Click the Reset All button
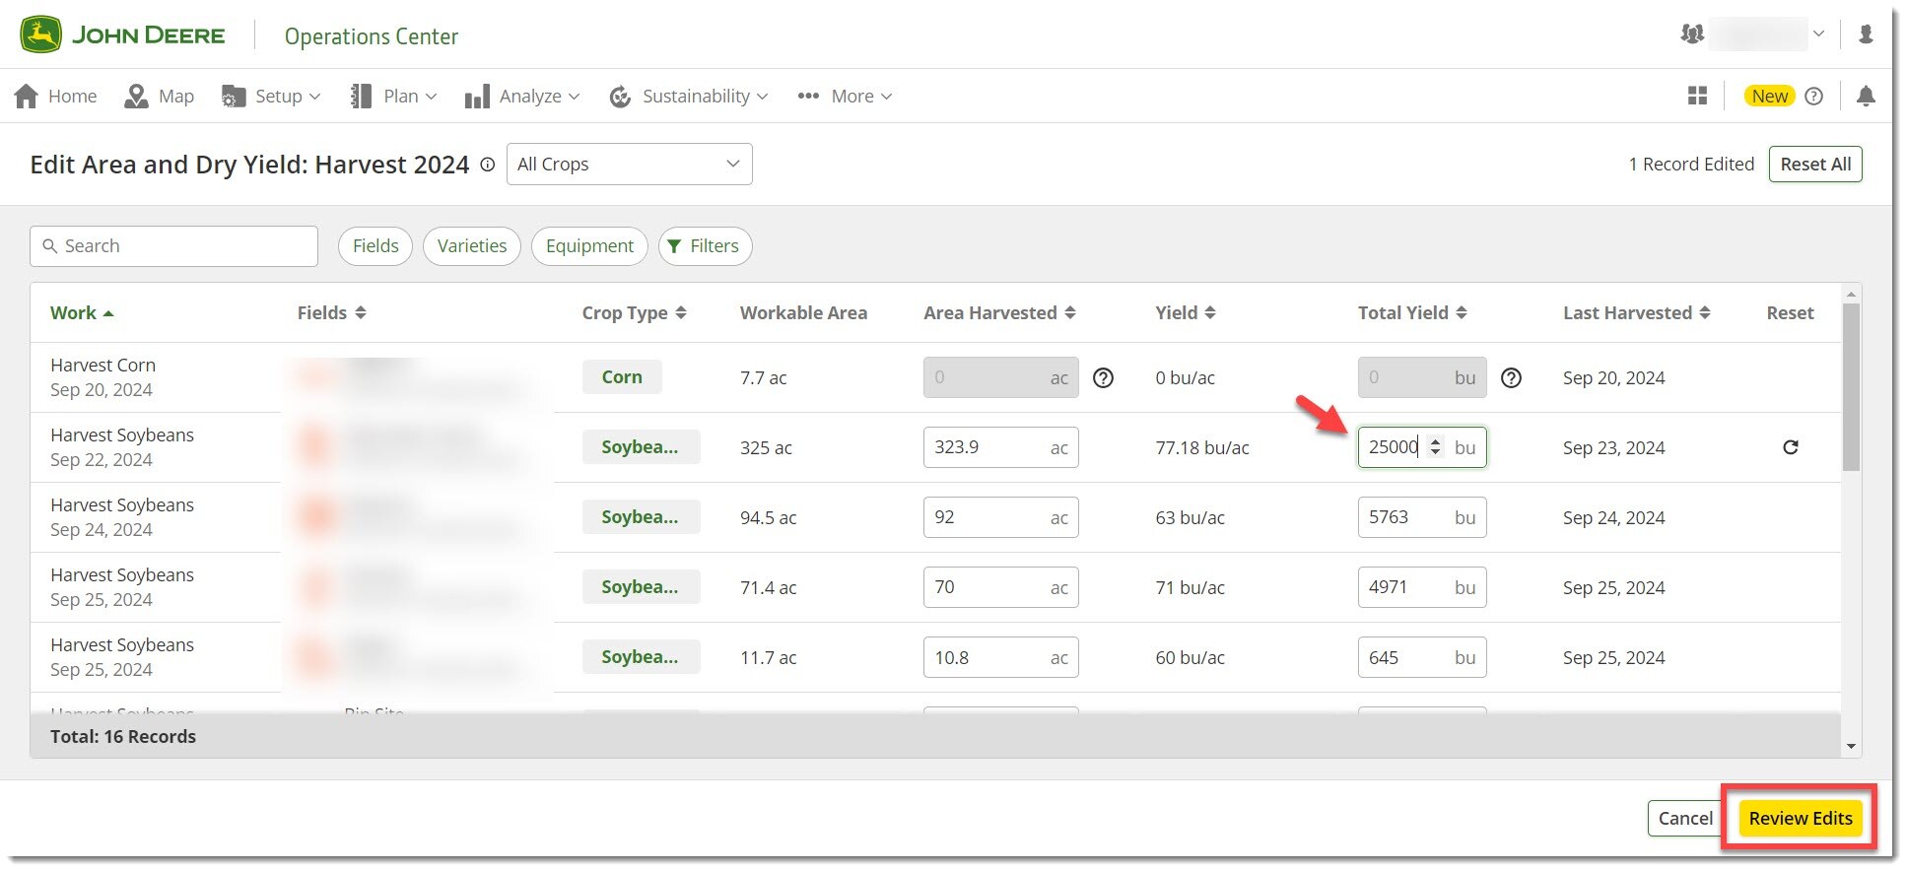Screen dimensions: 1907x871 tap(1814, 164)
